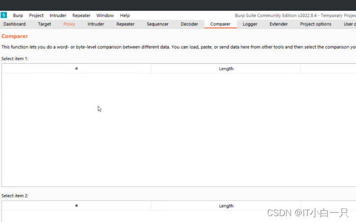The width and height of the screenshot is (356, 222).
Task: Switch to the Sequencer tab
Action: [x=157, y=24]
